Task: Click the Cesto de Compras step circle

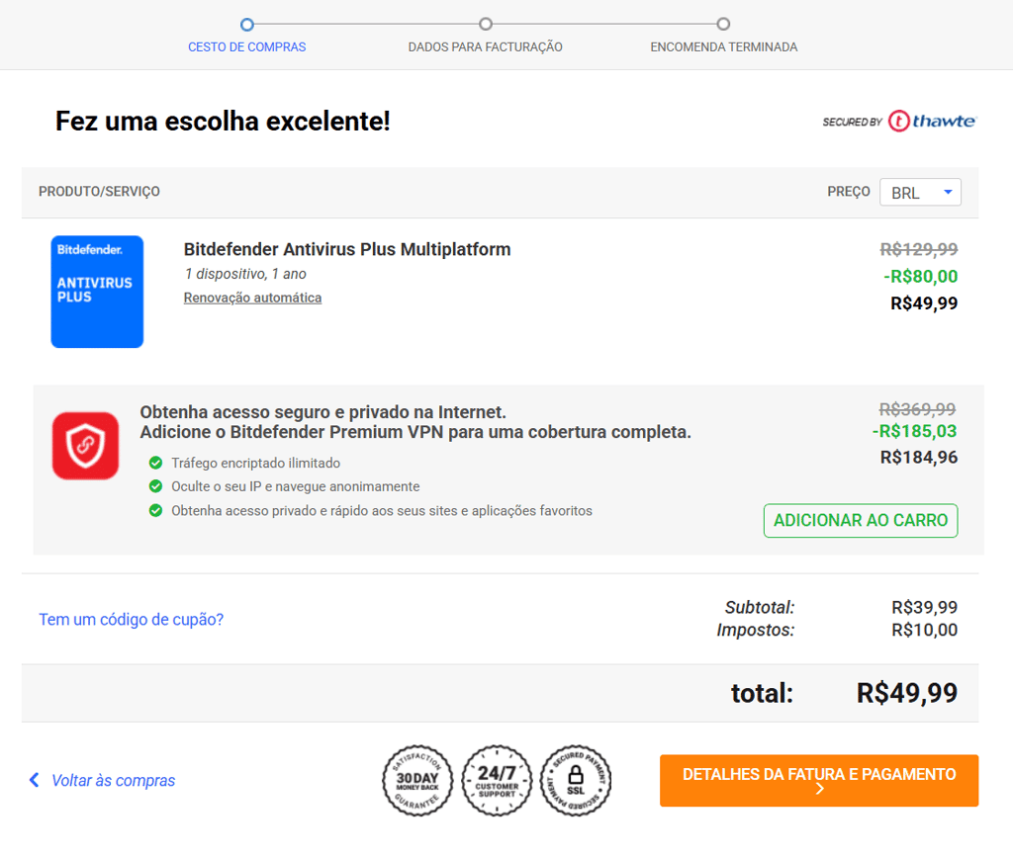Action: pyautogui.click(x=246, y=25)
